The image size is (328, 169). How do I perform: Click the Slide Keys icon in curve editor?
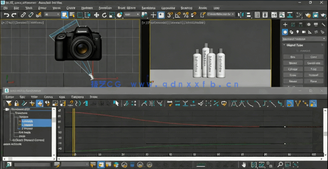click(x=47, y=103)
